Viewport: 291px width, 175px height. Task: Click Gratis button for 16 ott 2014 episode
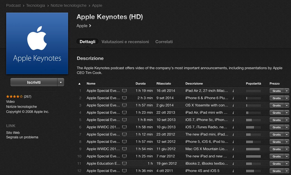coord(277,91)
